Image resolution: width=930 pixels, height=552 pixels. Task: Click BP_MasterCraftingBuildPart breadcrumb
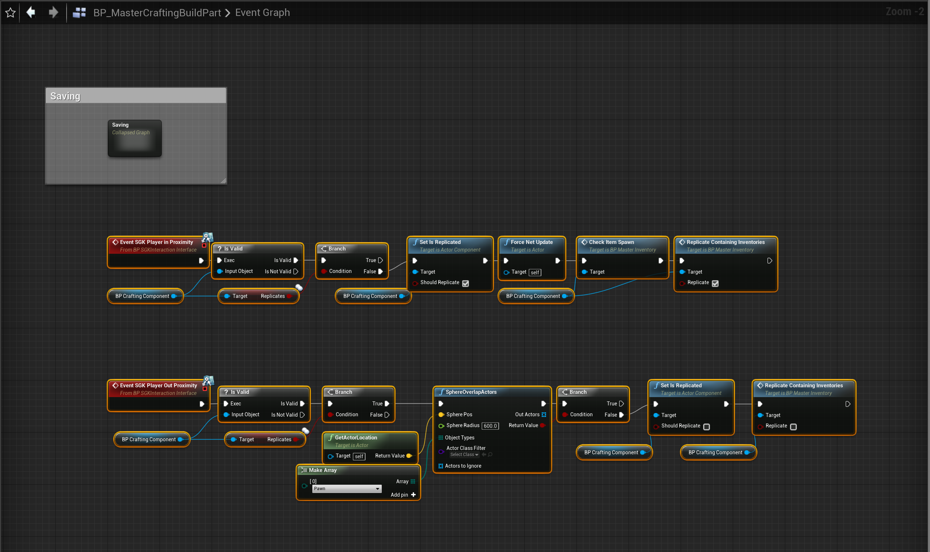pos(157,13)
